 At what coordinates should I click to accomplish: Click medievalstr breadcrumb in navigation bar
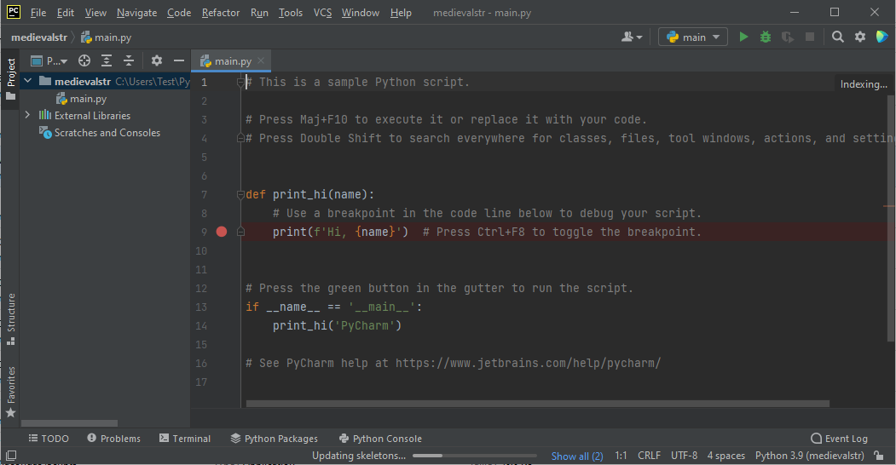click(39, 37)
